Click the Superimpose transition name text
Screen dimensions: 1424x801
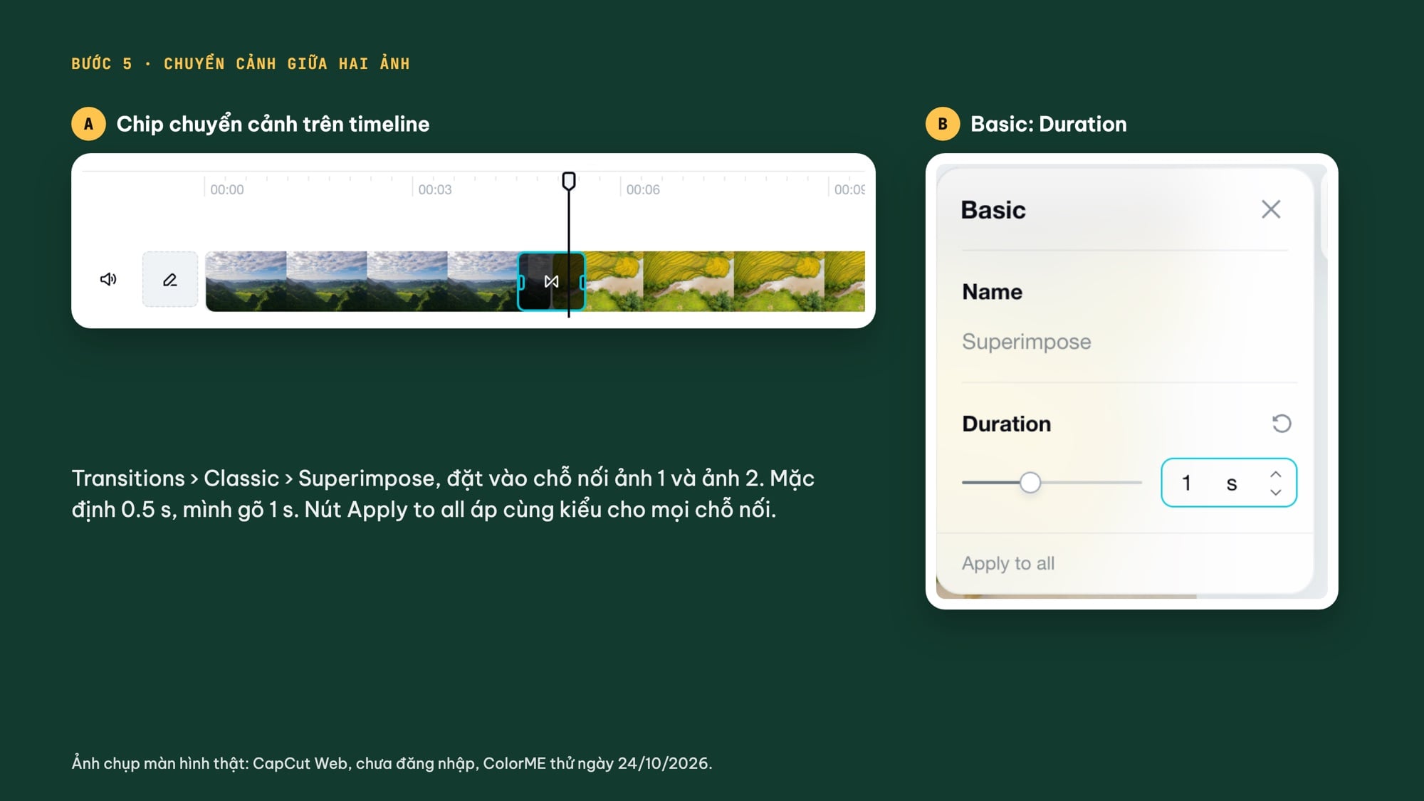click(x=1027, y=342)
